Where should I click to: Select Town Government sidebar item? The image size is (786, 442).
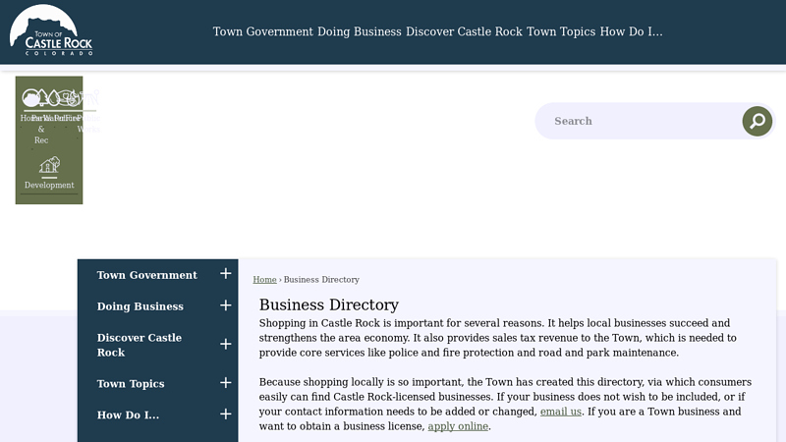pyautogui.click(x=146, y=275)
